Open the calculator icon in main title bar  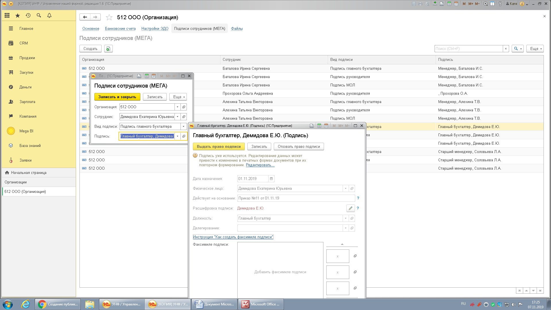click(x=449, y=4)
